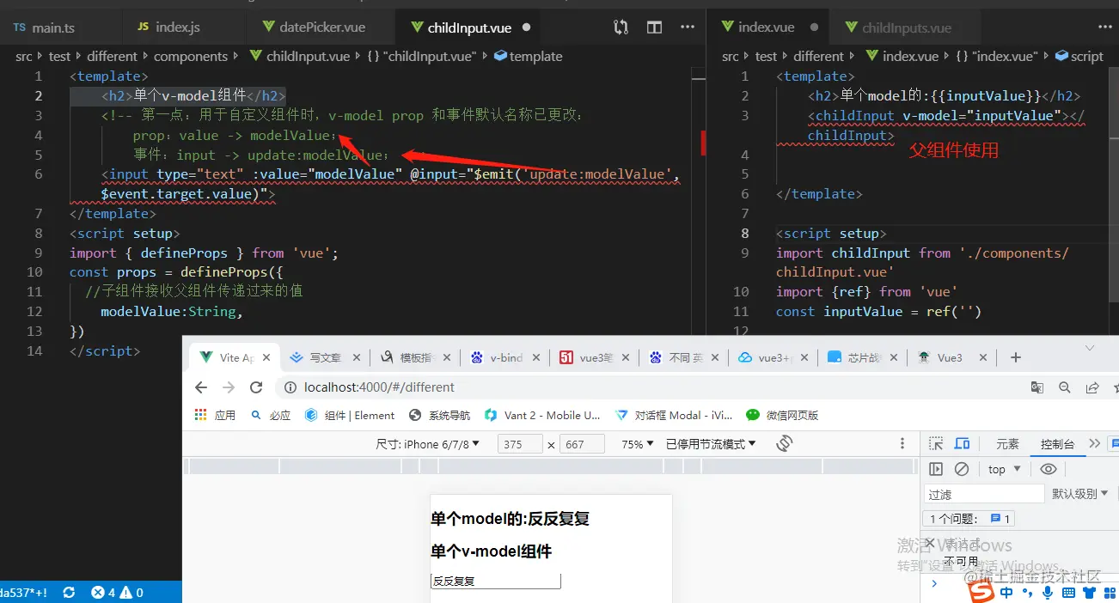Switch to the 控制台 DevTools tab
Image resolution: width=1119 pixels, height=603 pixels.
[x=1058, y=443]
